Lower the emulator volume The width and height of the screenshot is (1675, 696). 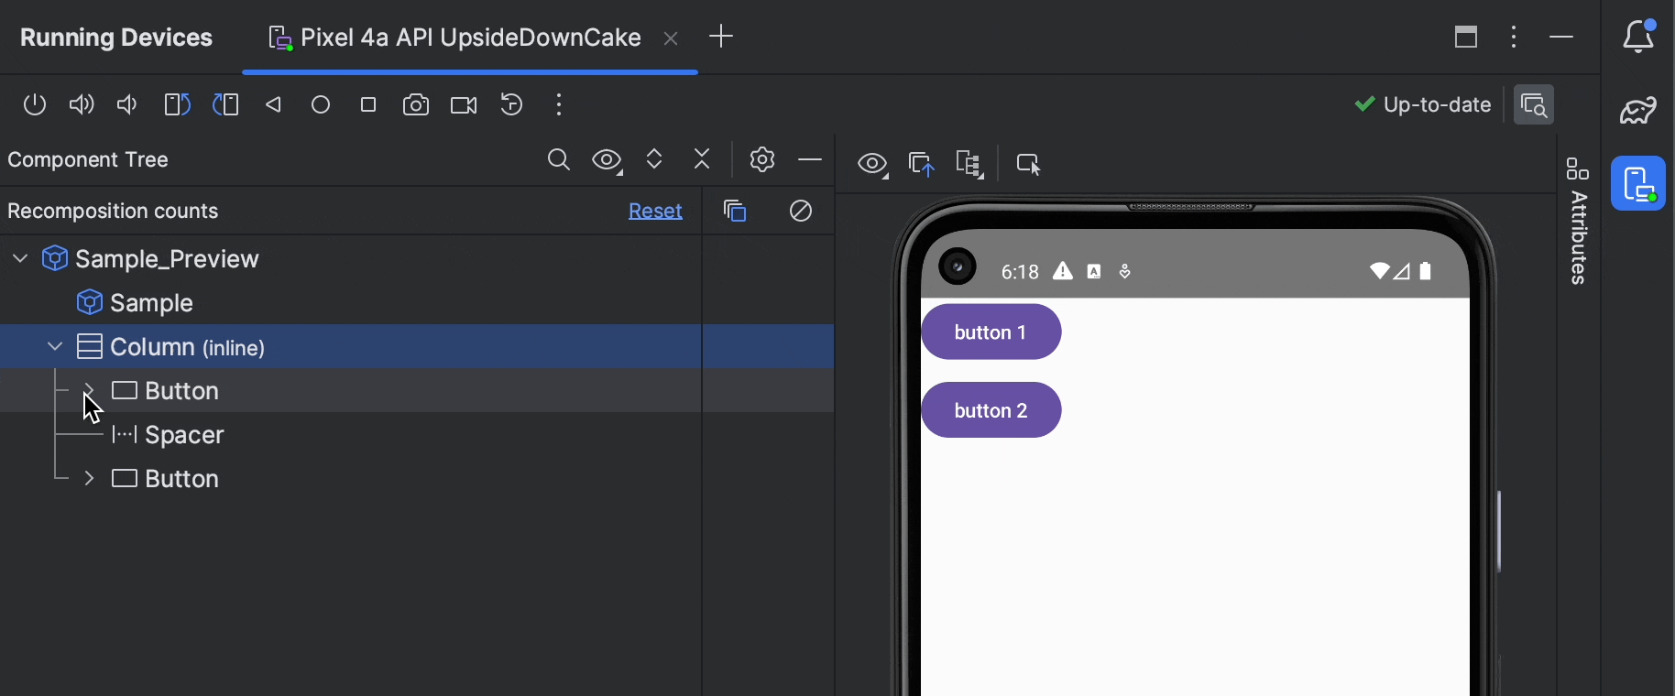pos(127,105)
